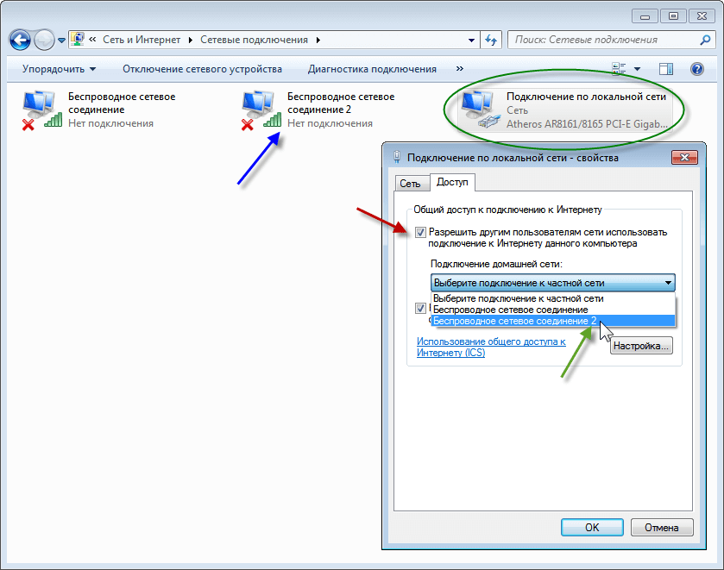Open the address bar history dropdown arrow
The width and height of the screenshot is (724, 570).
coord(471,41)
